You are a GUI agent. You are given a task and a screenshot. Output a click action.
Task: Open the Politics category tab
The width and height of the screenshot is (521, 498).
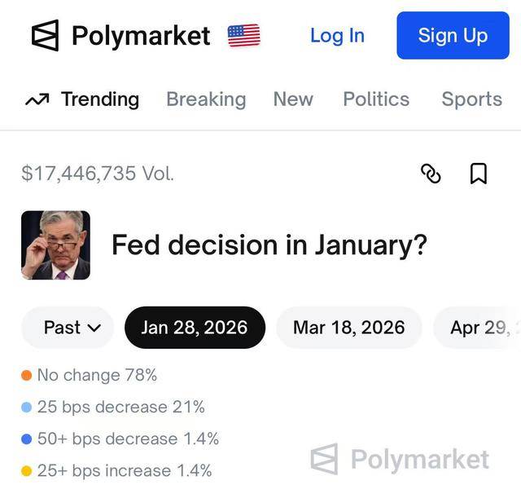376,99
